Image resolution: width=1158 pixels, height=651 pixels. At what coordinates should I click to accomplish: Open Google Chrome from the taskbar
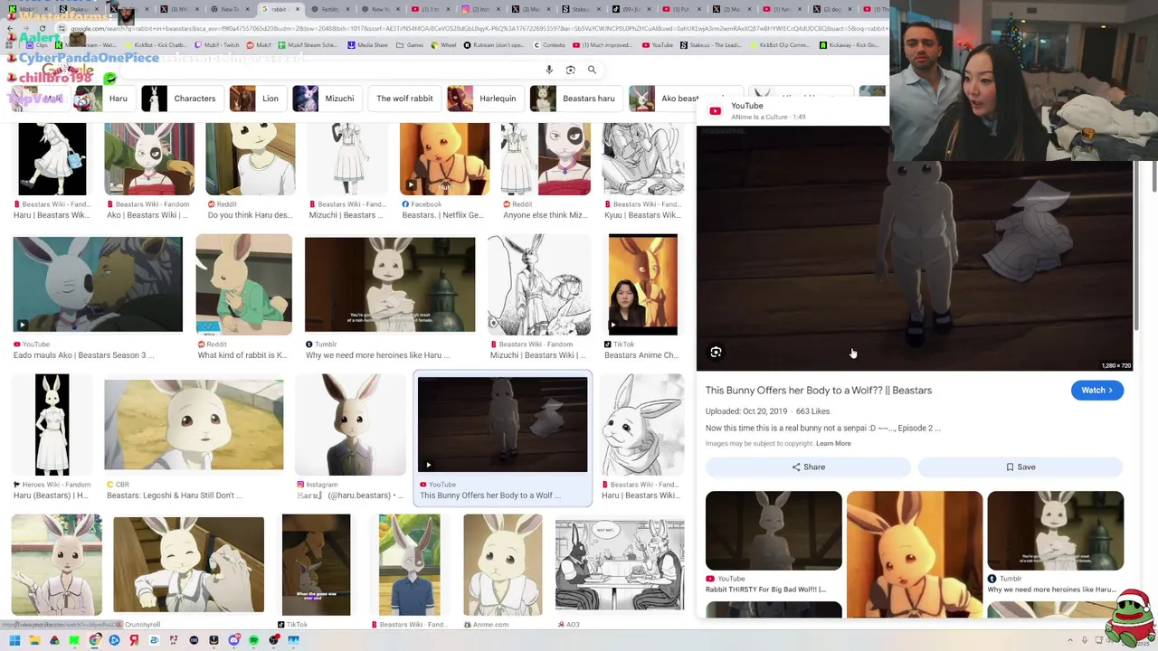click(94, 640)
